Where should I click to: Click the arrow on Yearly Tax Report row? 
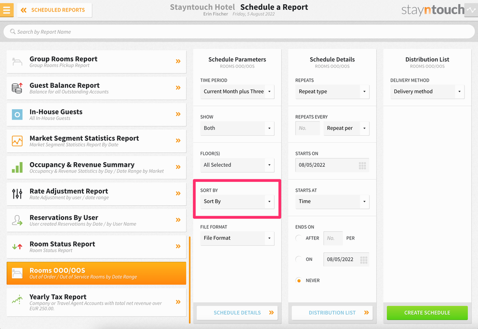[178, 302]
